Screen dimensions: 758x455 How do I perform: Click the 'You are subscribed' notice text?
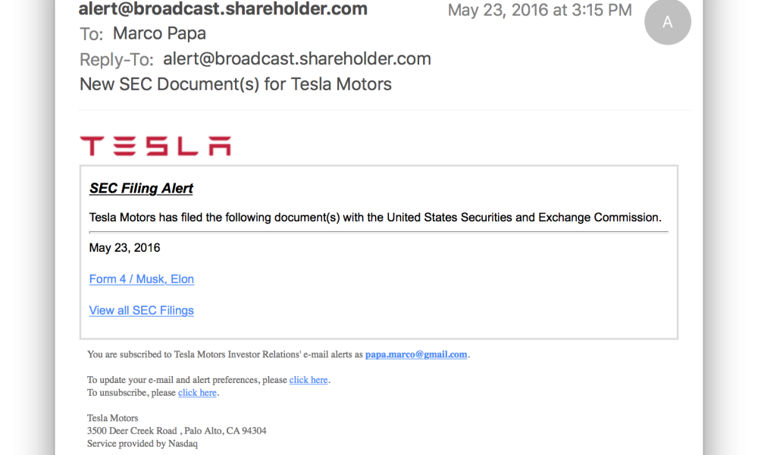(225, 354)
